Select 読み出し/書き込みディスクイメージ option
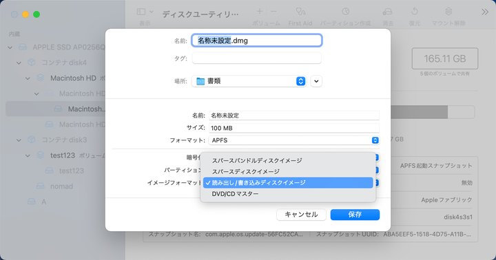The width and height of the screenshot is (496, 260). coord(288,182)
